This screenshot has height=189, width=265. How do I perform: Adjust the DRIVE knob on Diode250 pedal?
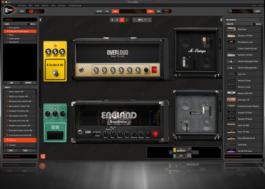point(48,51)
